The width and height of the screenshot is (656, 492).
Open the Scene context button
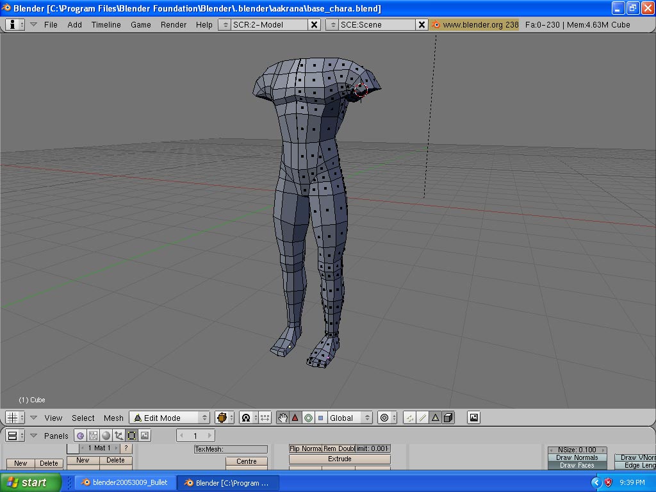[144, 436]
